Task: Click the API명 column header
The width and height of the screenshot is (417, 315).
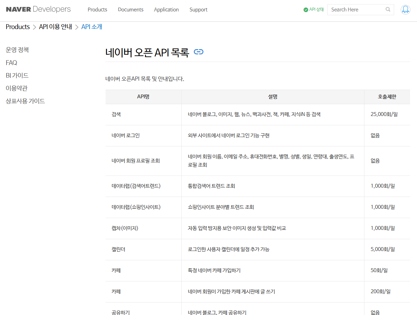Action: pos(143,97)
